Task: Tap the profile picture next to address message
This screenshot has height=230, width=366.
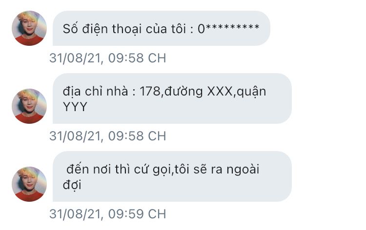Action: (29, 106)
